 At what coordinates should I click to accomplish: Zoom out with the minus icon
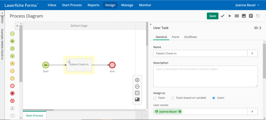click(x=137, y=87)
